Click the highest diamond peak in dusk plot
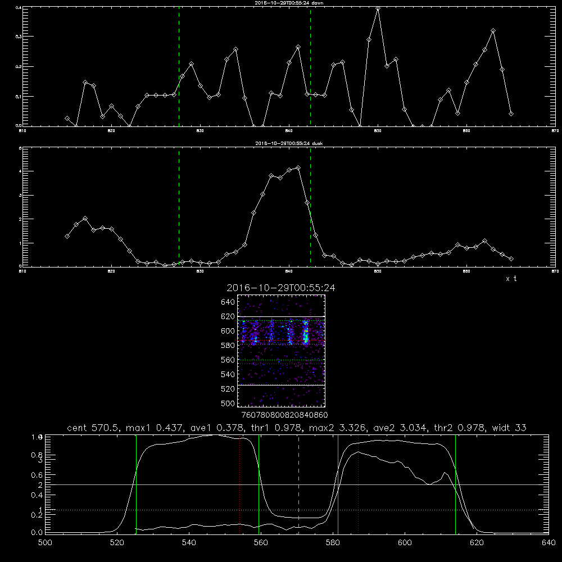The image size is (562, 562). 298,167
